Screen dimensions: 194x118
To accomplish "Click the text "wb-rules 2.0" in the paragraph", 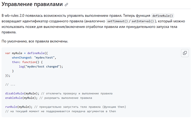I will point(15,16).
